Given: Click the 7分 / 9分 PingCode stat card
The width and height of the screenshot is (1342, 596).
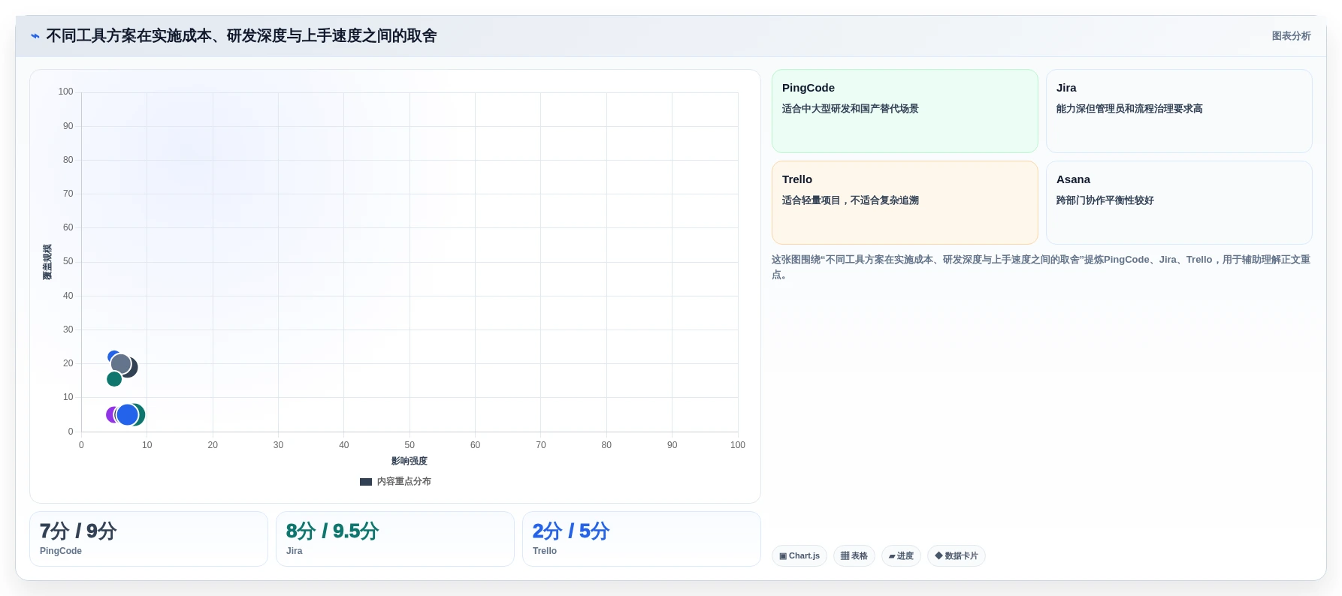Looking at the screenshot, I should [149, 539].
